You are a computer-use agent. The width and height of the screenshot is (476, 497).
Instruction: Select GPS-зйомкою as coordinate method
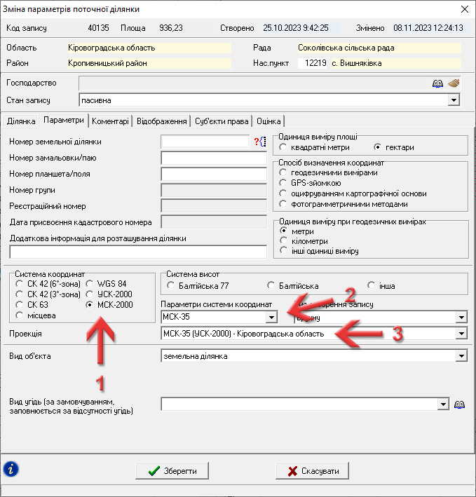[283, 182]
